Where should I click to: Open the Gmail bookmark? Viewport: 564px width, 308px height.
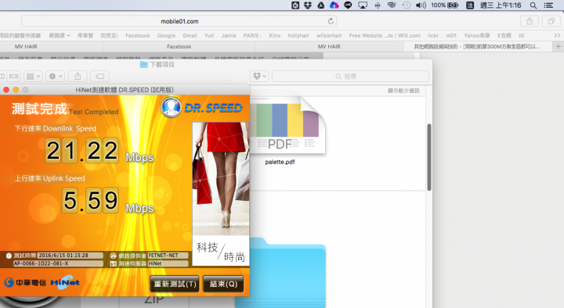point(190,35)
